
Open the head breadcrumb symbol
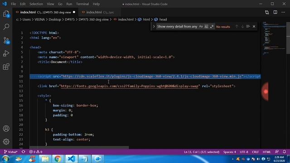click(163, 19)
